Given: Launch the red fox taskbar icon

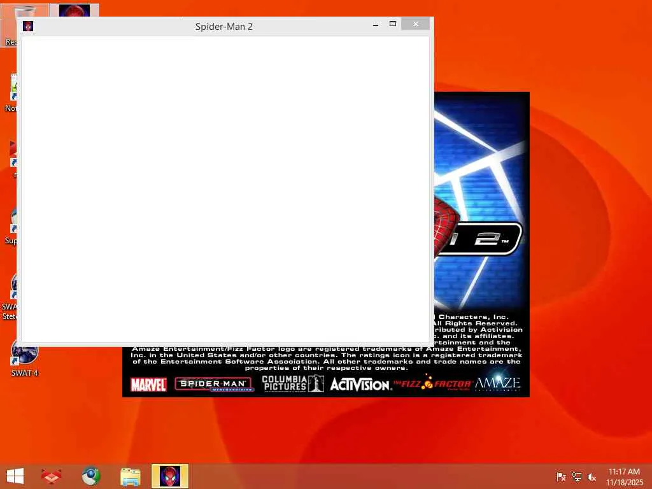Looking at the screenshot, I should (52, 476).
